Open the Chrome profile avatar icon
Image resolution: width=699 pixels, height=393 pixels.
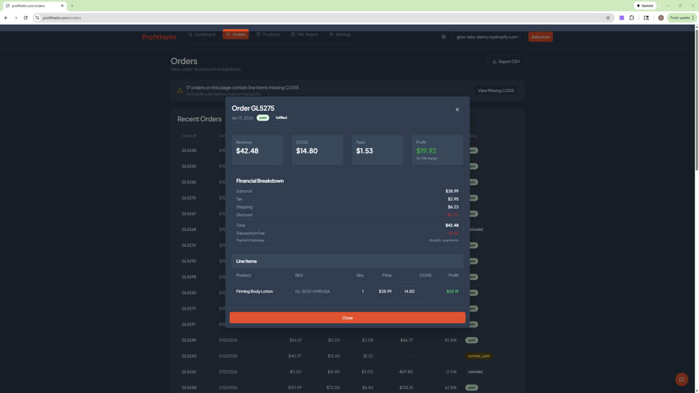point(661,18)
